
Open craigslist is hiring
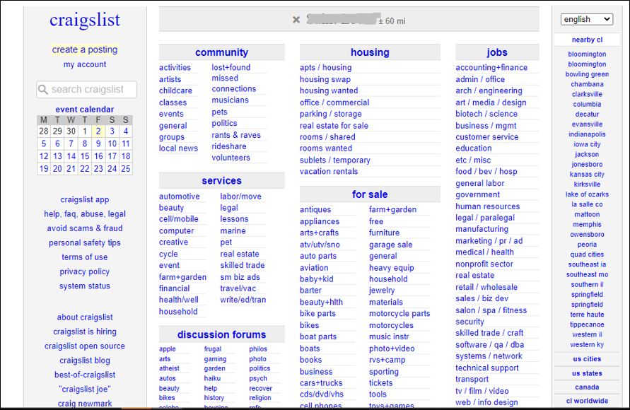85,332
